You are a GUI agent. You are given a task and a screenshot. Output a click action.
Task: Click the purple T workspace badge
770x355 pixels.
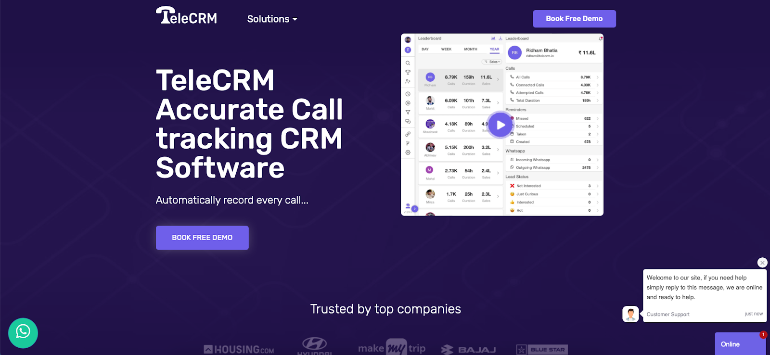(x=408, y=50)
